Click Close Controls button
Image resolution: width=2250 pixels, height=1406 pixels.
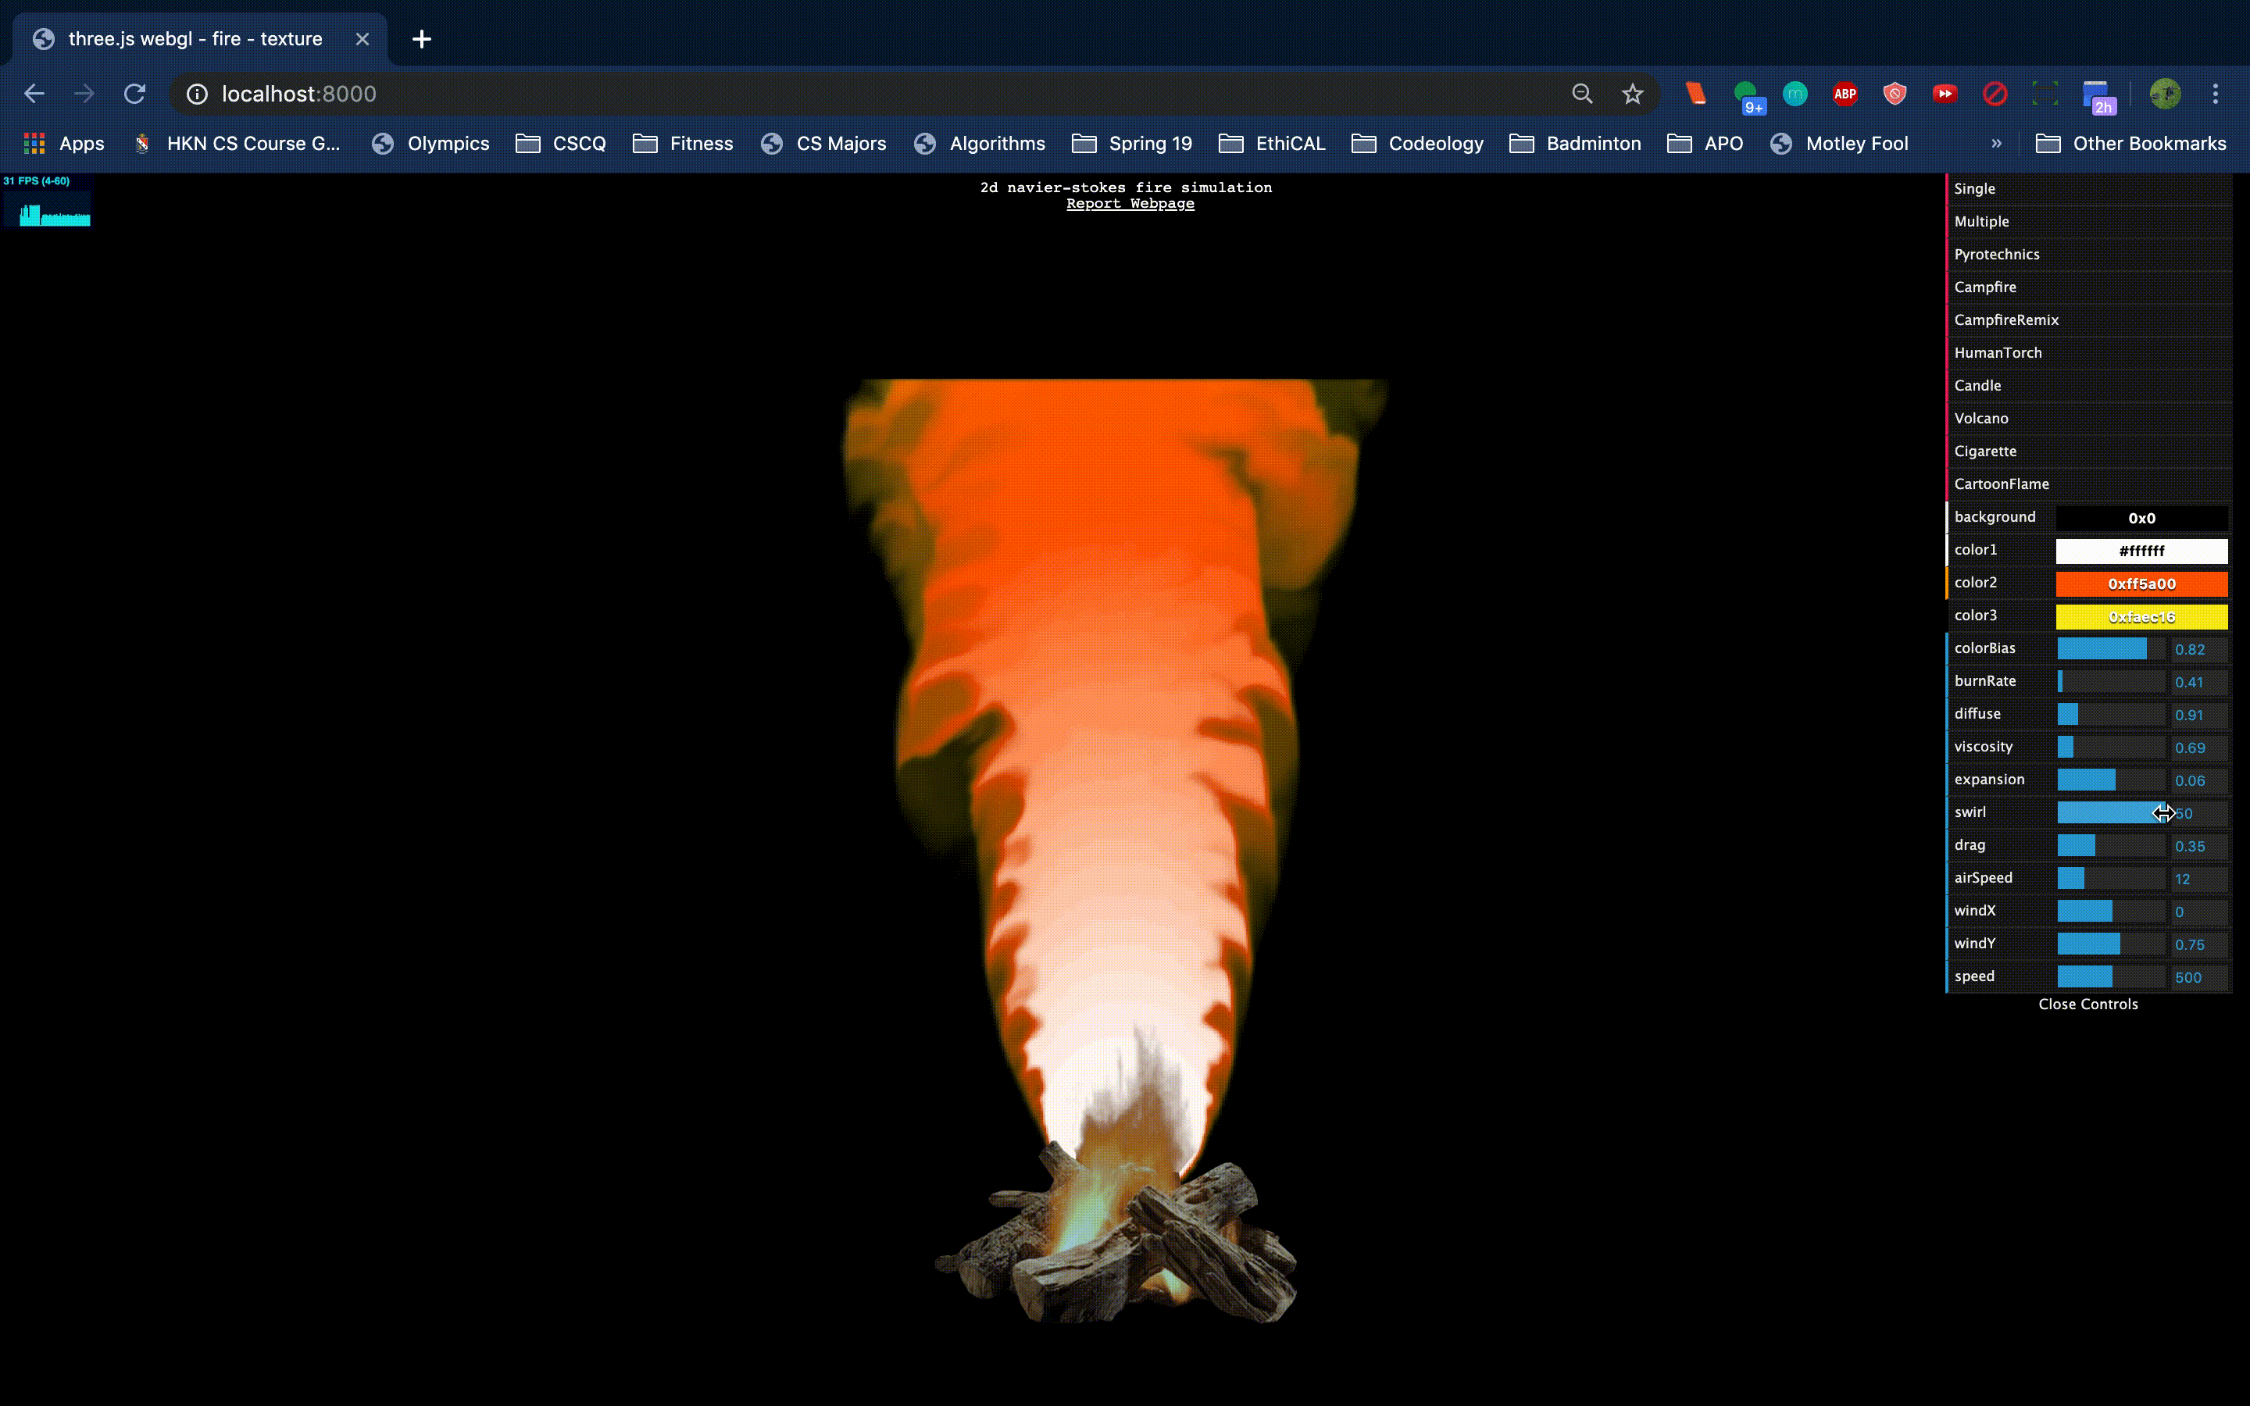(2087, 1005)
